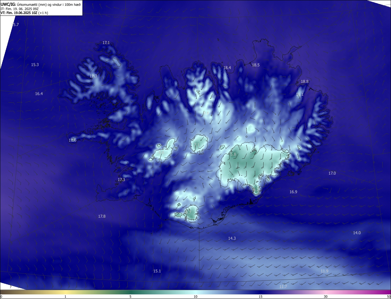The image size is (391, 299).
Task: Click the map value '17.8'
Action: click(102, 216)
